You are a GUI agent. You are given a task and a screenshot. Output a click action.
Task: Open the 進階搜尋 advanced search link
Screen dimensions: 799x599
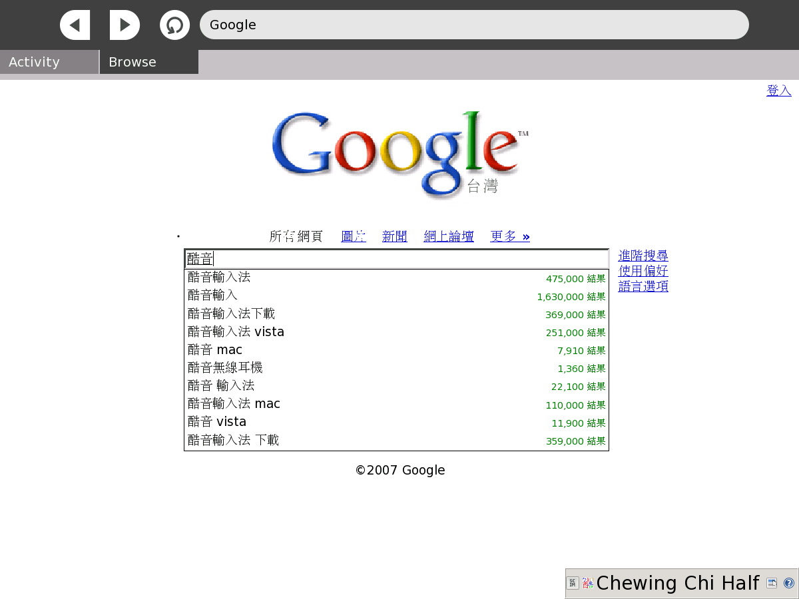coord(643,256)
